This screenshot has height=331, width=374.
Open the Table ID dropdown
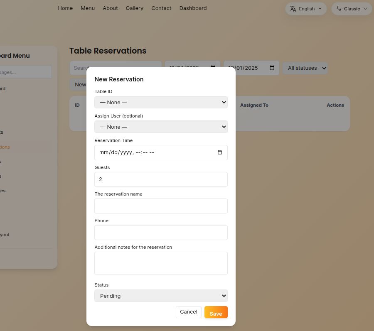pyautogui.click(x=161, y=102)
